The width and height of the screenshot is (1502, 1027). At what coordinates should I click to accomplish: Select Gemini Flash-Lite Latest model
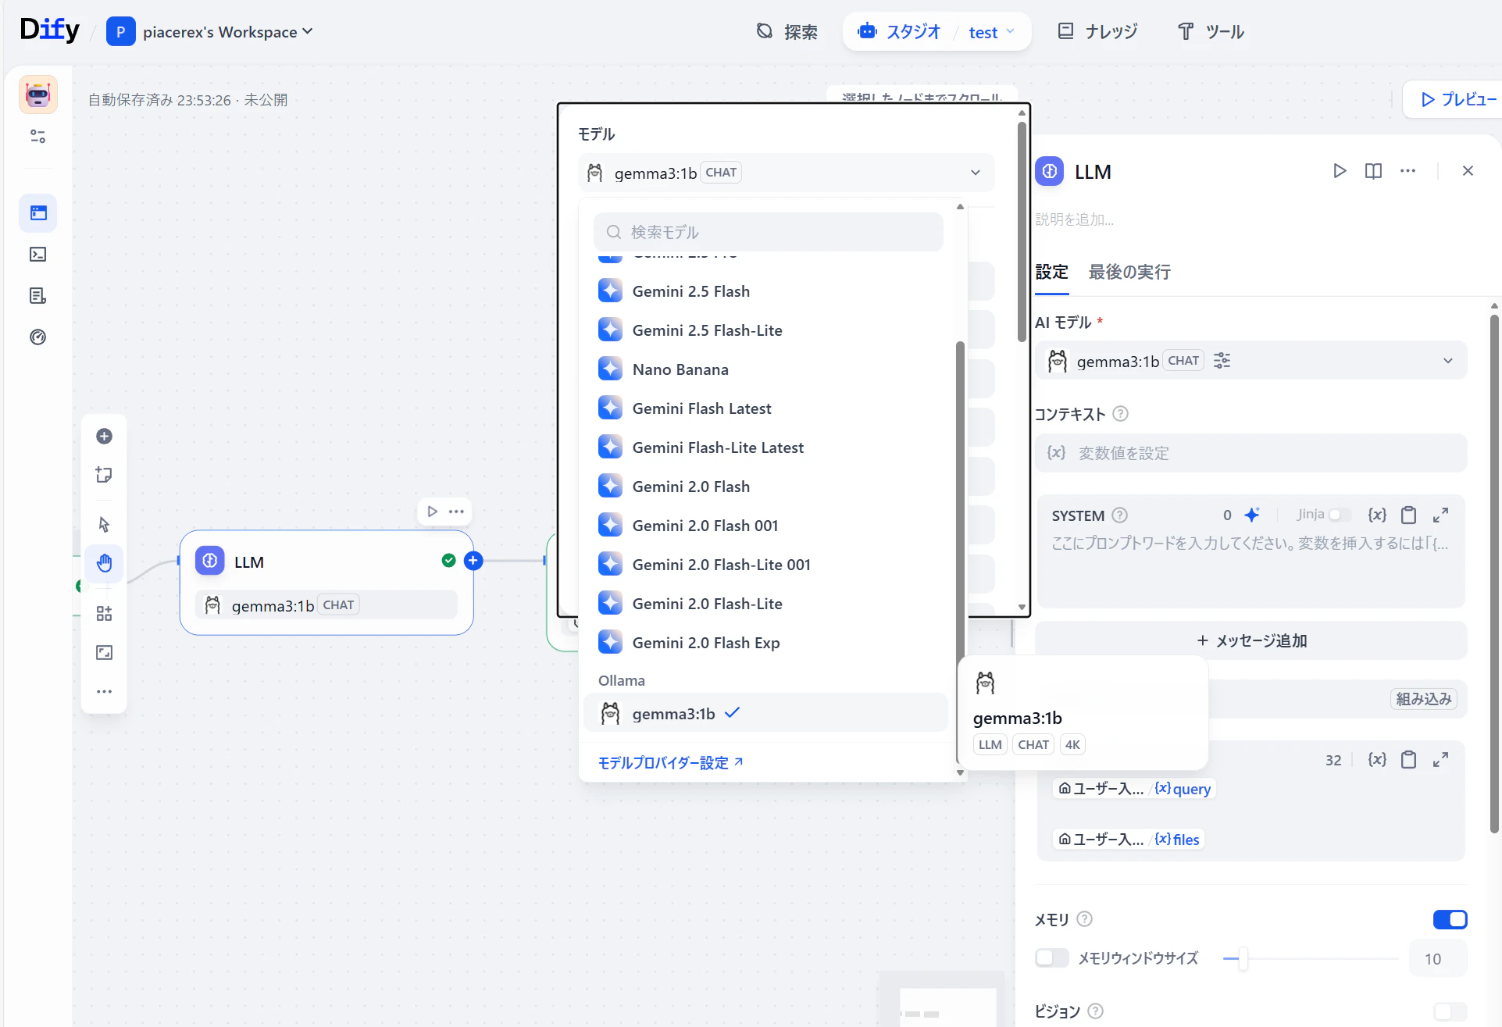pyautogui.click(x=765, y=448)
